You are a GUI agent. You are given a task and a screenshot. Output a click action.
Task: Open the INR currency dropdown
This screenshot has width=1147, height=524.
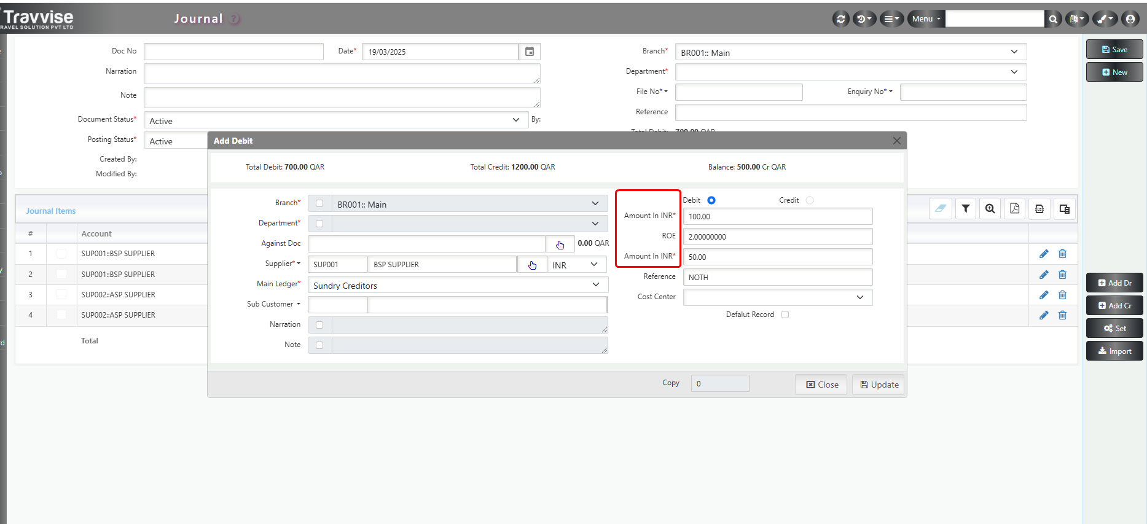[x=576, y=265]
